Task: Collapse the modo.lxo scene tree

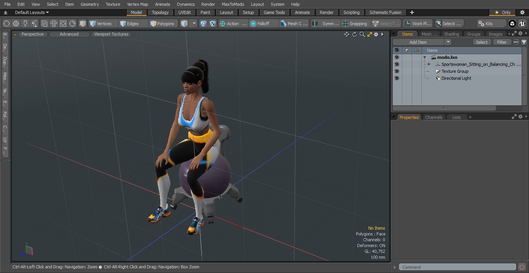Action: pos(425,57)
